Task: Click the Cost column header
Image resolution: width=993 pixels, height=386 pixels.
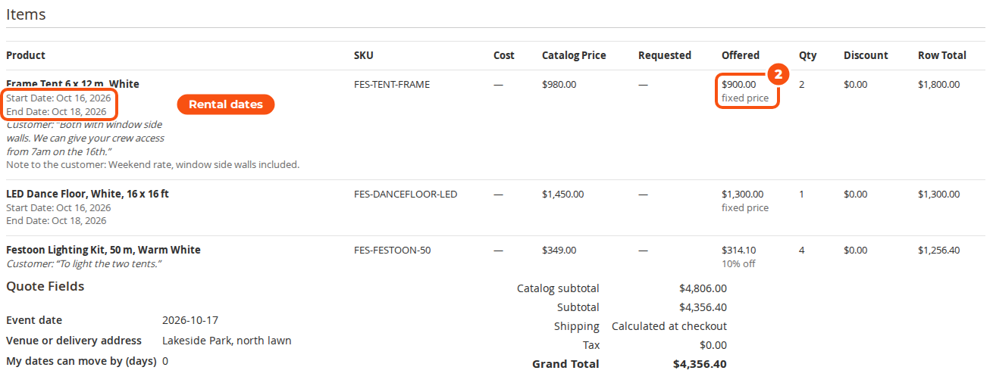Action: tap(503, 55)
